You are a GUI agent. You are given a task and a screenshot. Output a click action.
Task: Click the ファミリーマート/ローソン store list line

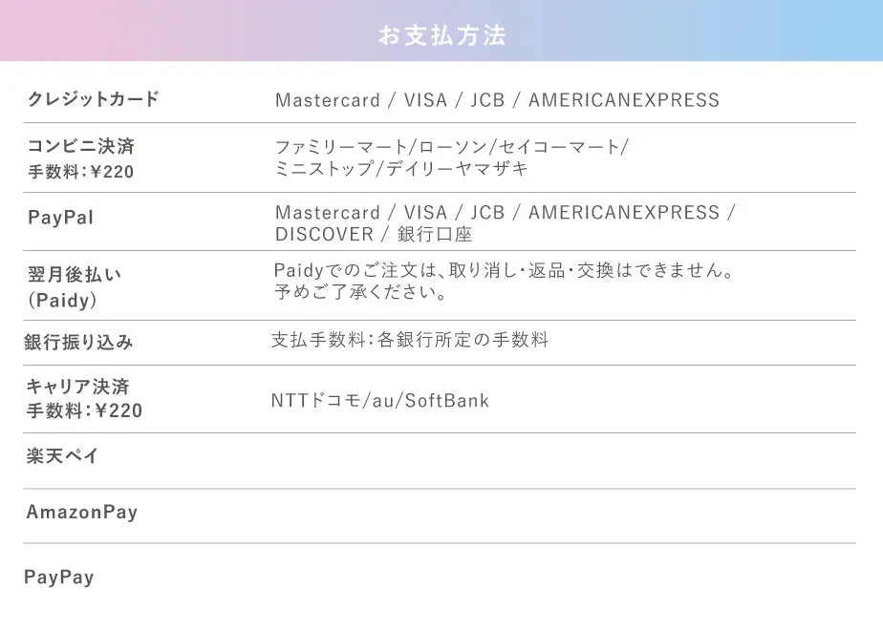tap(452, 147)
